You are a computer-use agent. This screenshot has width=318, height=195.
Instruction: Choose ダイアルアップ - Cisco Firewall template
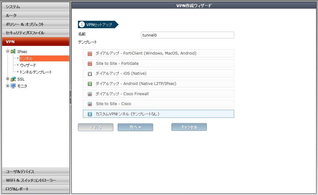(158, 94)
